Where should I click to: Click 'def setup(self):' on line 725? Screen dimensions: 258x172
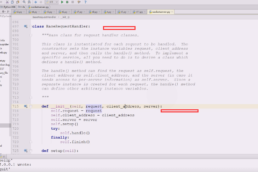60,151
